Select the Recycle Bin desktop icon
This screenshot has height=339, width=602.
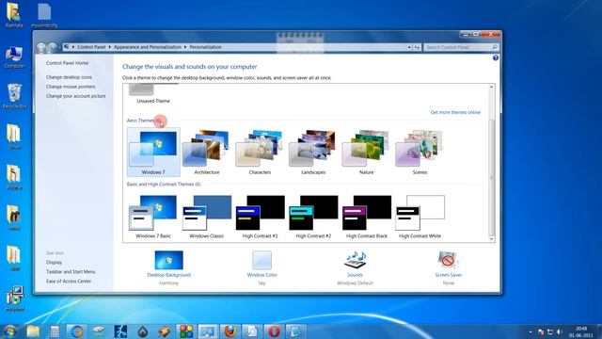14,96
